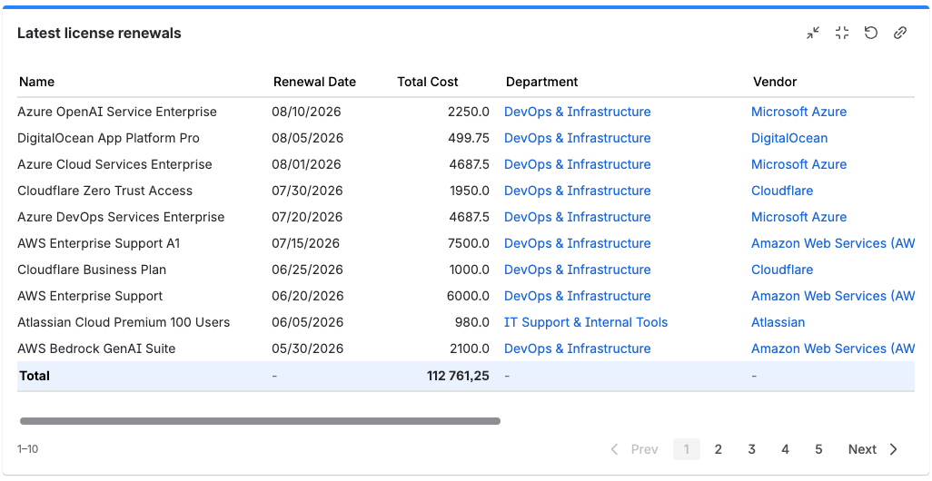Sort by Department column header
Screen dimensions: 932x481
pos(541,82)
